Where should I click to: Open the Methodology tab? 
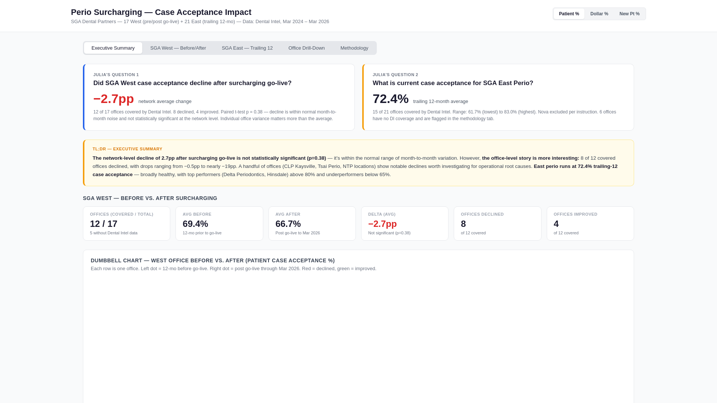coord(354,48)
